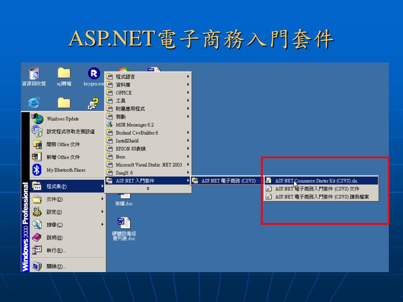Click the 程式集 programs folder icon
The width and height of the screenshot is (403, 302).
[x=37, y=186]
